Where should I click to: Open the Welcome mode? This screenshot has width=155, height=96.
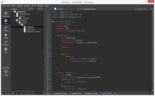click(x=6, y=14)
